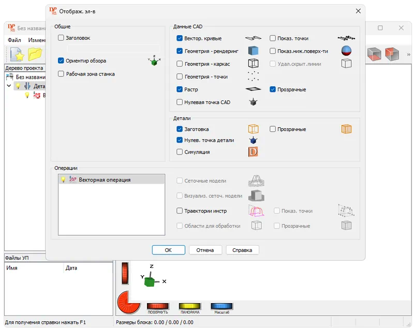Click the blue part zero point icon
The height and width of the screenshot is (330, 414).
click(x=253, y=140)
